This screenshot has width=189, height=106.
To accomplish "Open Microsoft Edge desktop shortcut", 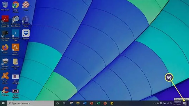I will [x=15, y=35].
